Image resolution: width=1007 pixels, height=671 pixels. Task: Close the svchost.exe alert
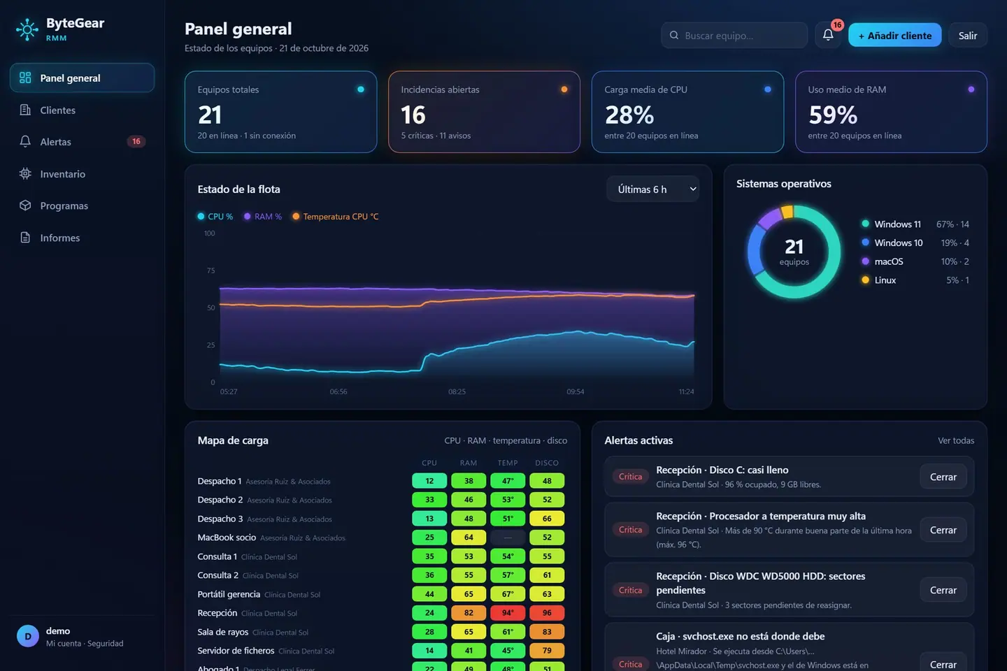click(x=943, y=664)
